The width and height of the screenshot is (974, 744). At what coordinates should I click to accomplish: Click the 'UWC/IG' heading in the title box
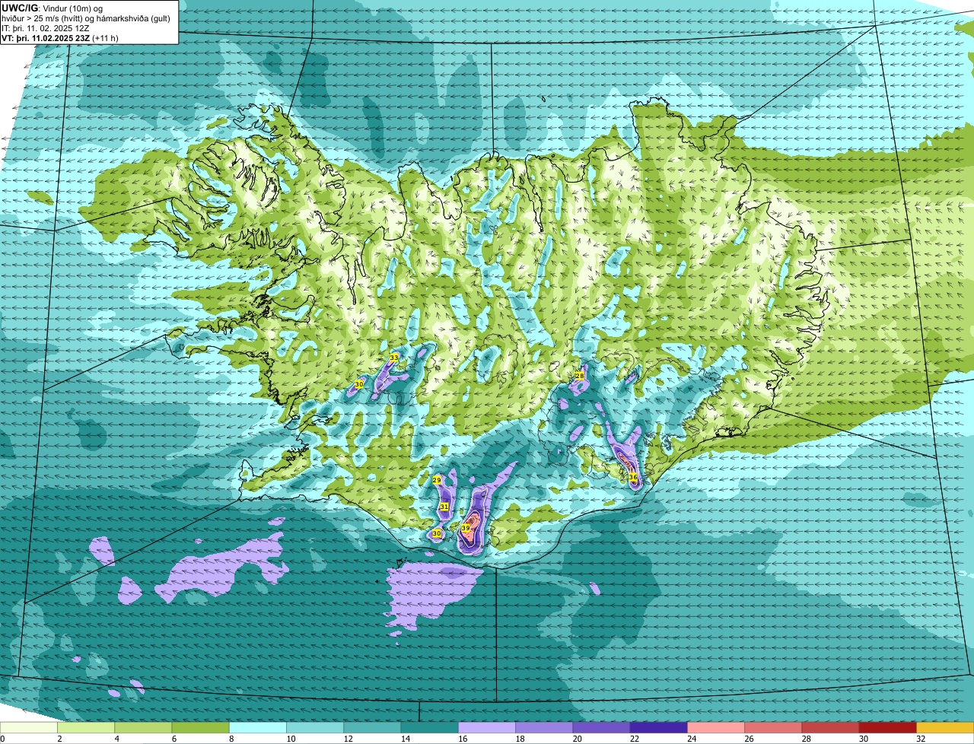pyautogui.click(x=18, y=8)
